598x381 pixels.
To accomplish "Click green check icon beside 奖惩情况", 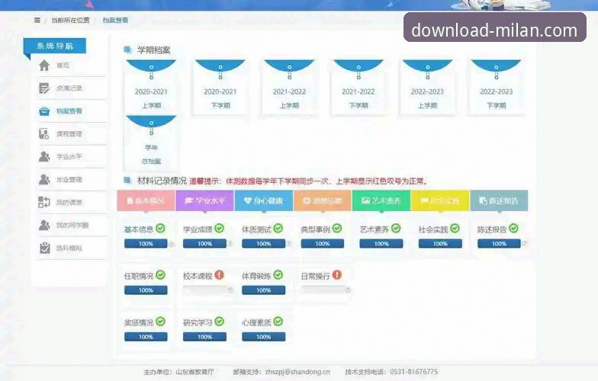I will point(160,322).
